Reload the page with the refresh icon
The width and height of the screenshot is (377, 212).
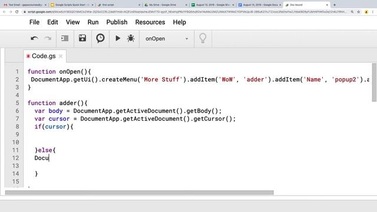tap(17, 12)
